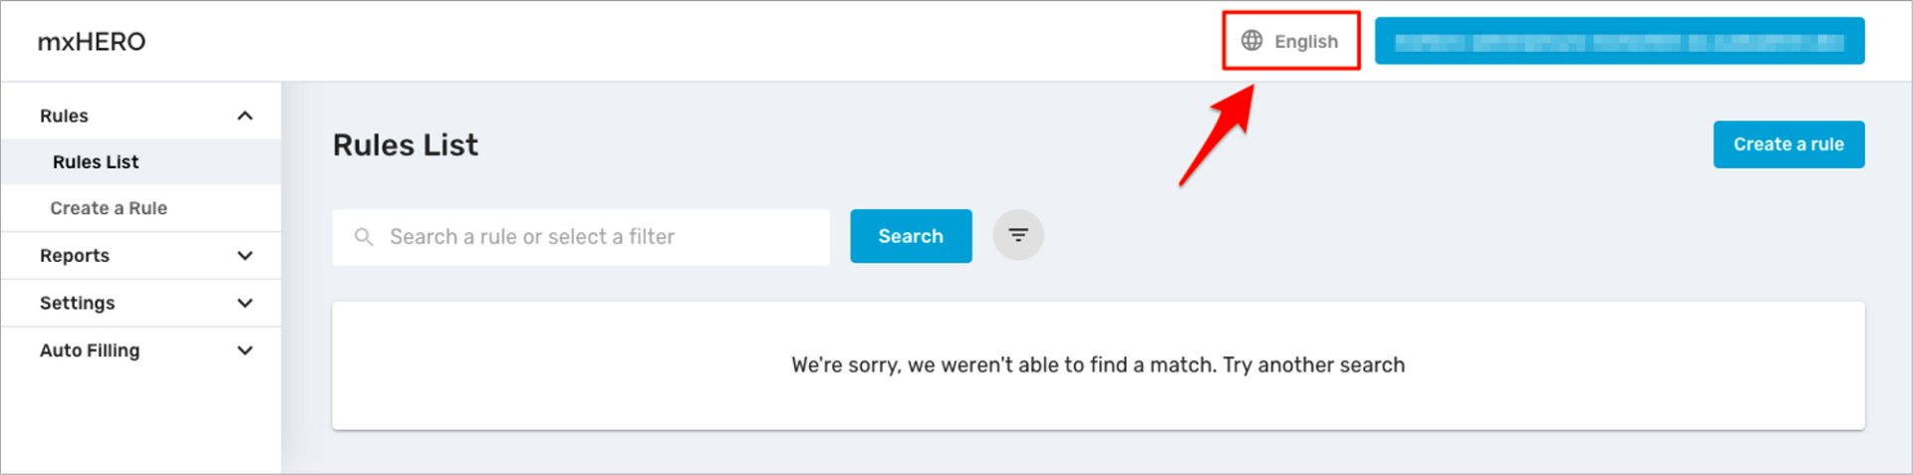Open Create a Rule in sidebar

click(x=109, y=208)
